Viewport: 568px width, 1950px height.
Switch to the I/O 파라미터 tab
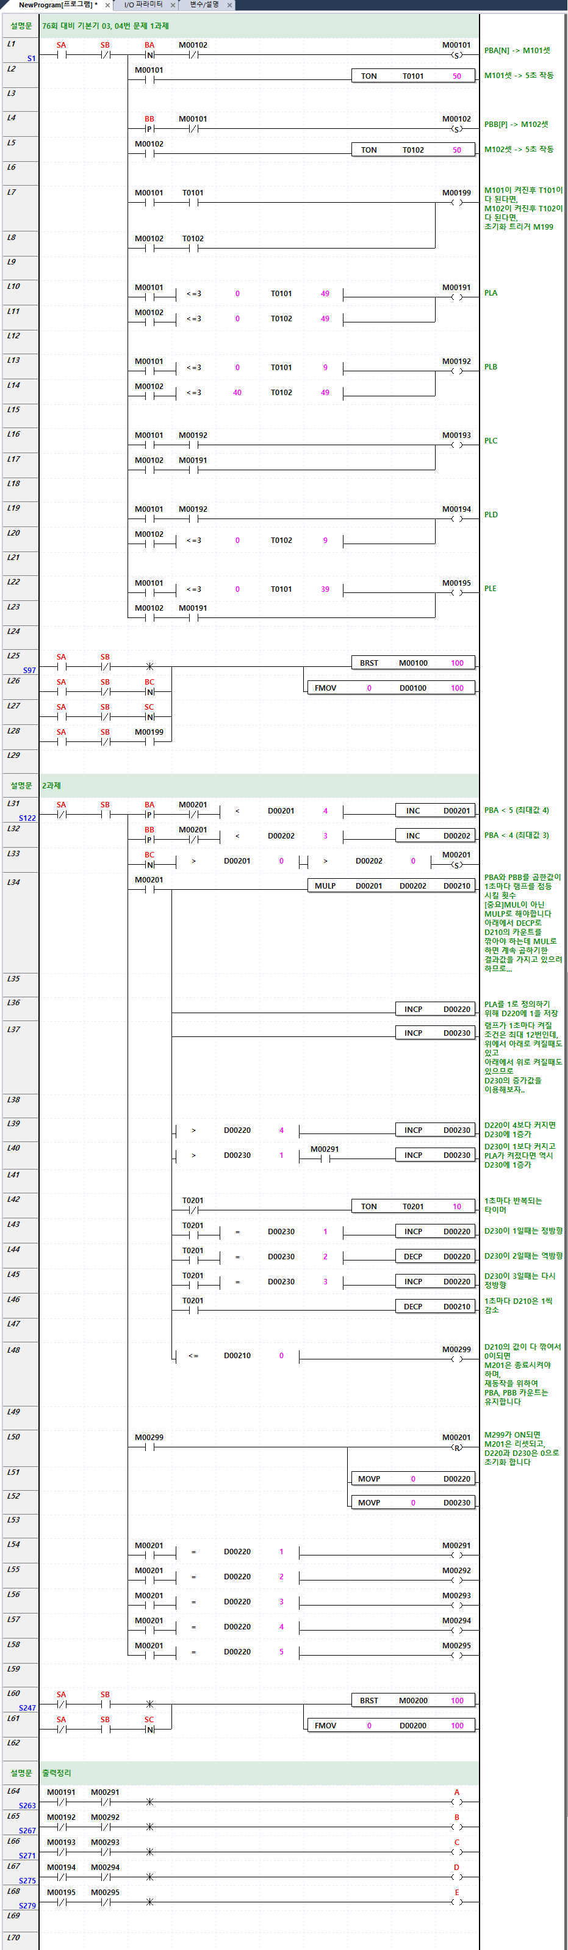[143, 5]
